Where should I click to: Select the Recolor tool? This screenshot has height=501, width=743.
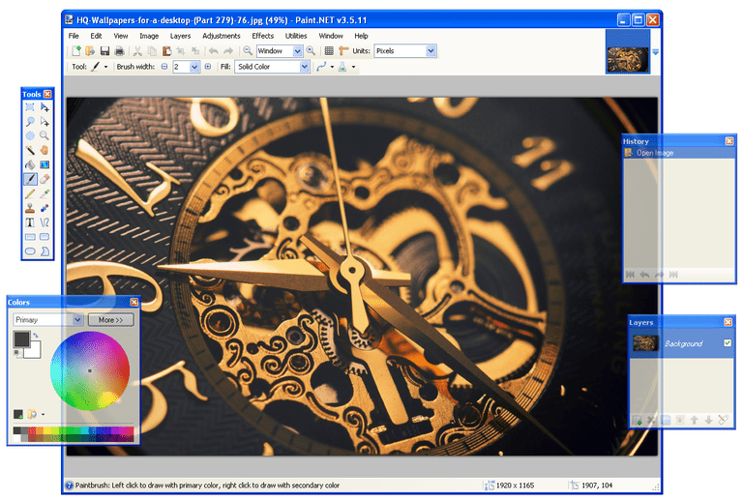(x=45, y=208)
